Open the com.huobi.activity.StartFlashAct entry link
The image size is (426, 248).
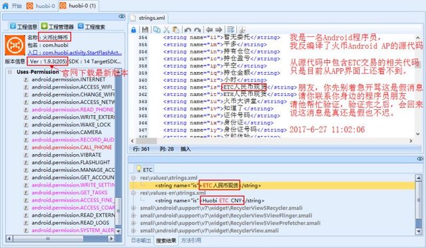tap(75, 53)
